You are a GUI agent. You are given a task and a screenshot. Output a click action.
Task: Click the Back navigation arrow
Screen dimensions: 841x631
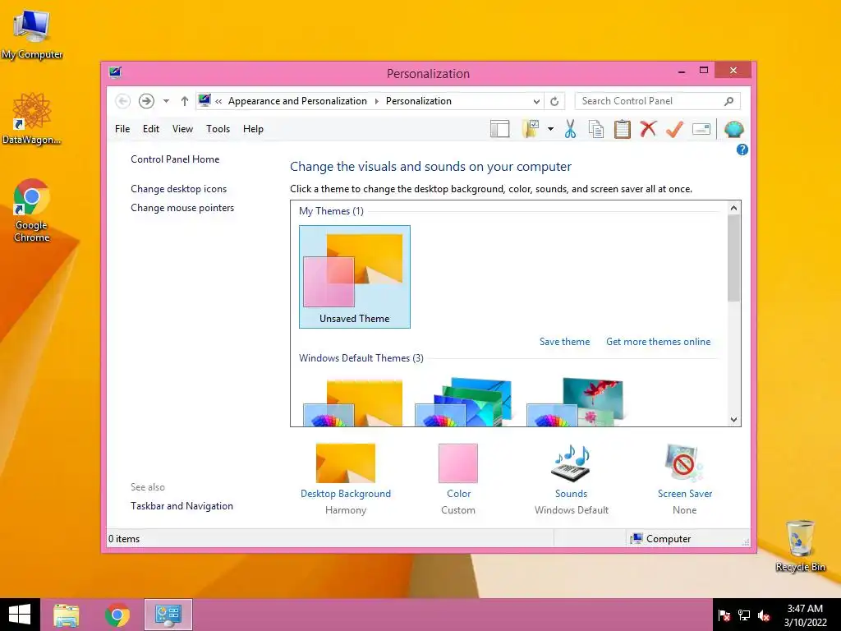pos(123,101)
